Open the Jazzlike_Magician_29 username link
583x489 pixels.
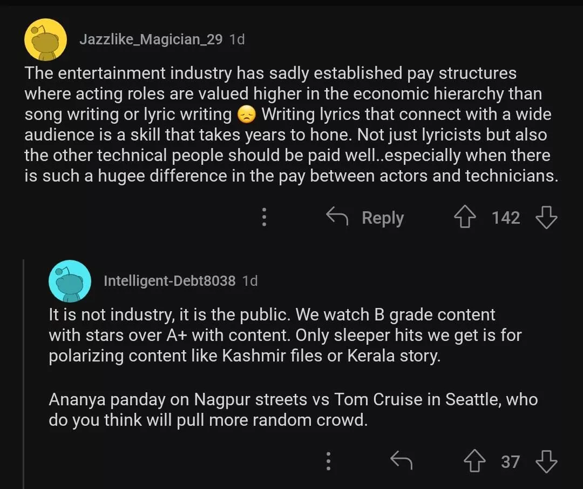(151, 39)
